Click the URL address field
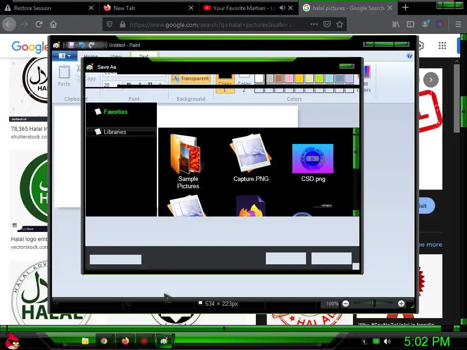The image size is (467, 350). point(210,25)
